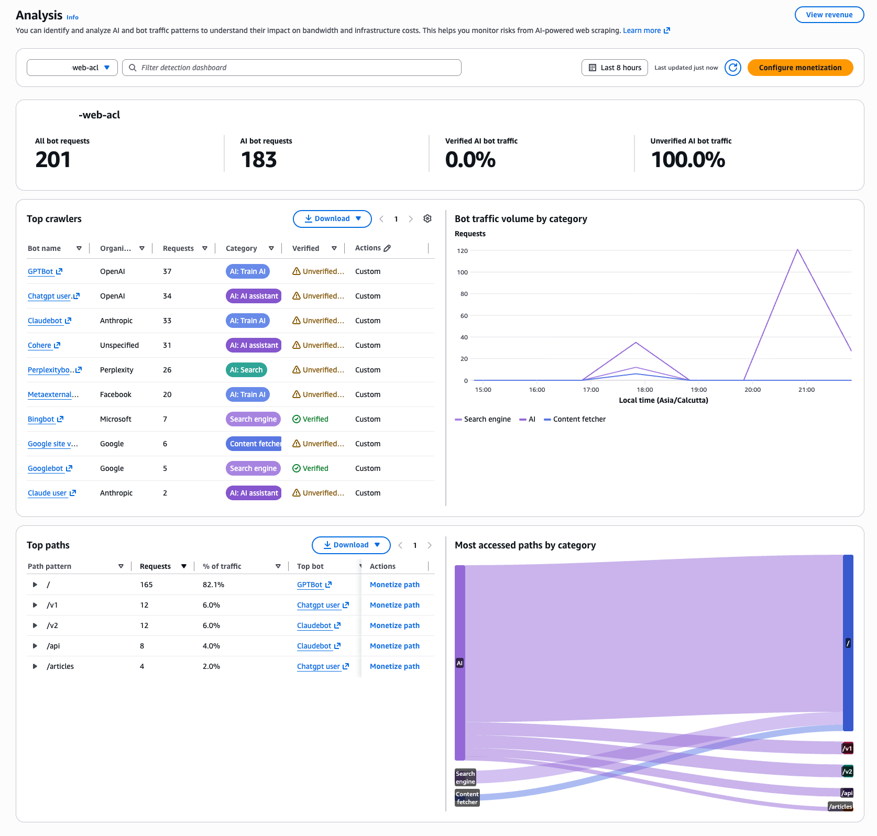This screenshot has height=836, width=877.
Task: Sort crawlers by Requests column arrow
Action: pyautogui.click(x=205, y=248)
